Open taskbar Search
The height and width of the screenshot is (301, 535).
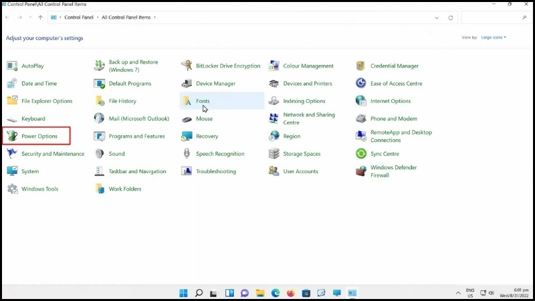pyautogui.click(x=199, y=293)
